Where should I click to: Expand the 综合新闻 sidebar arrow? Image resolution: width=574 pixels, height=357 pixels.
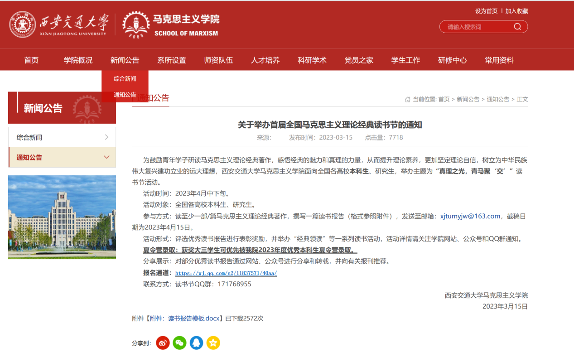coord(106,137)
